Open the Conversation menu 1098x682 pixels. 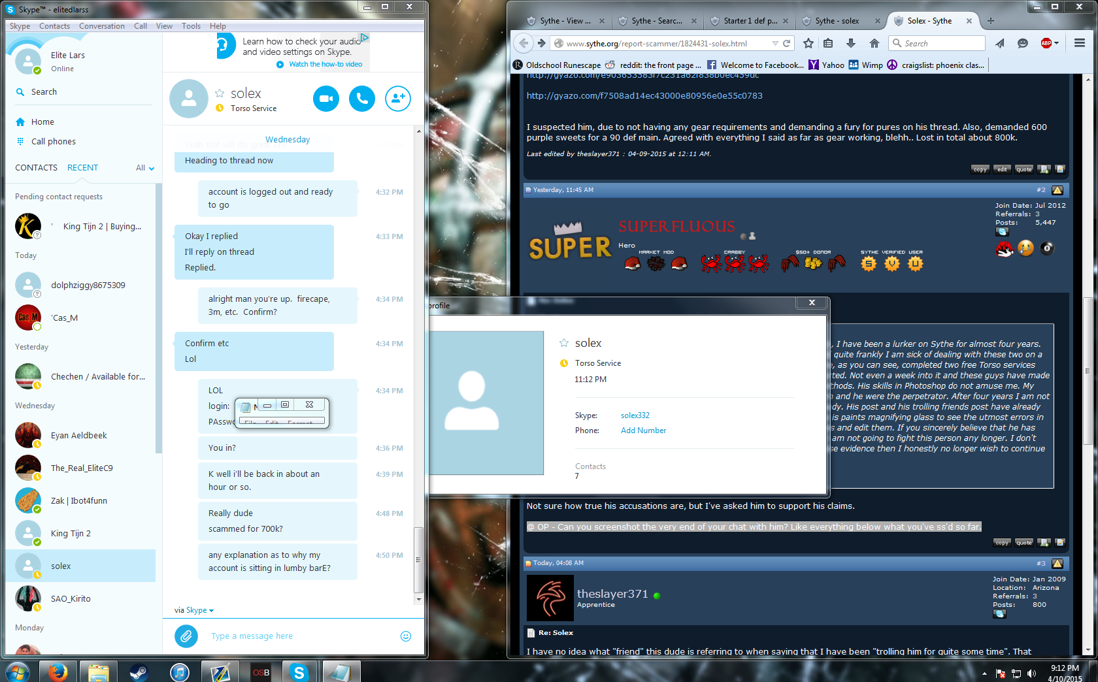coord(102,26)
